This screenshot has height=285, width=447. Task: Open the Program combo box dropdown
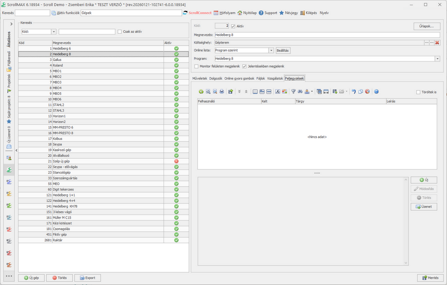[x=437, y=59]
